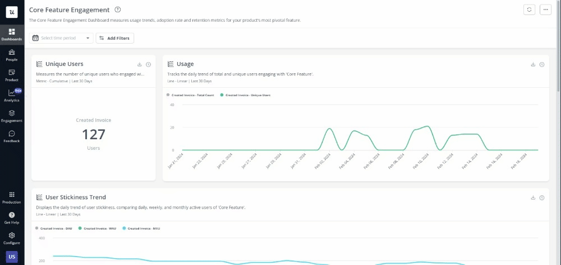View info clock icon on Usage card
561x265 pixels.
[x=542, y=64]
